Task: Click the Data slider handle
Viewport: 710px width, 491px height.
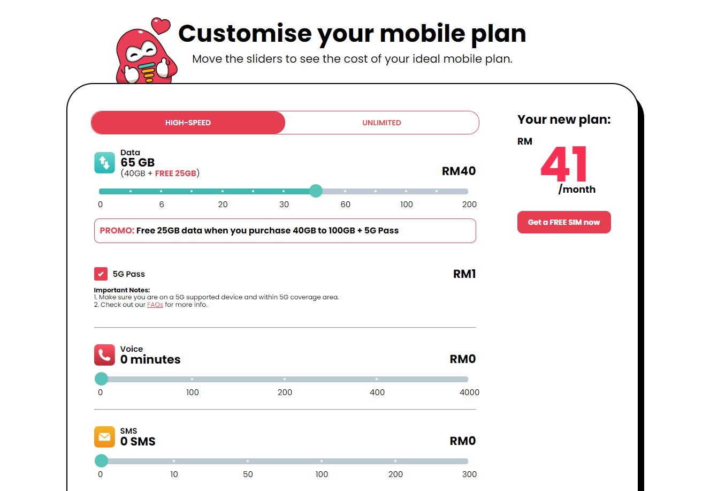Action: [316, 191]
